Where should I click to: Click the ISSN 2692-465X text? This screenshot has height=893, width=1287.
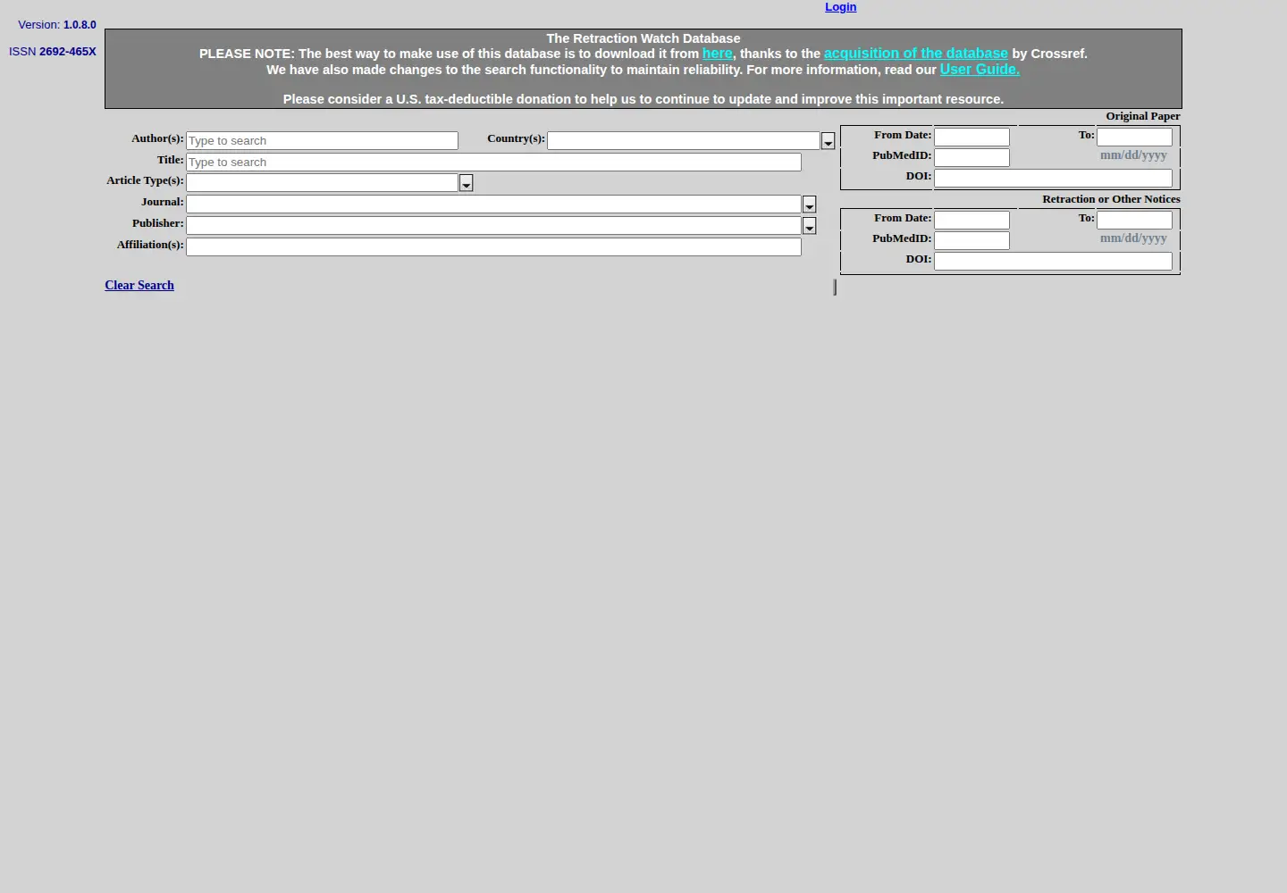53,52
